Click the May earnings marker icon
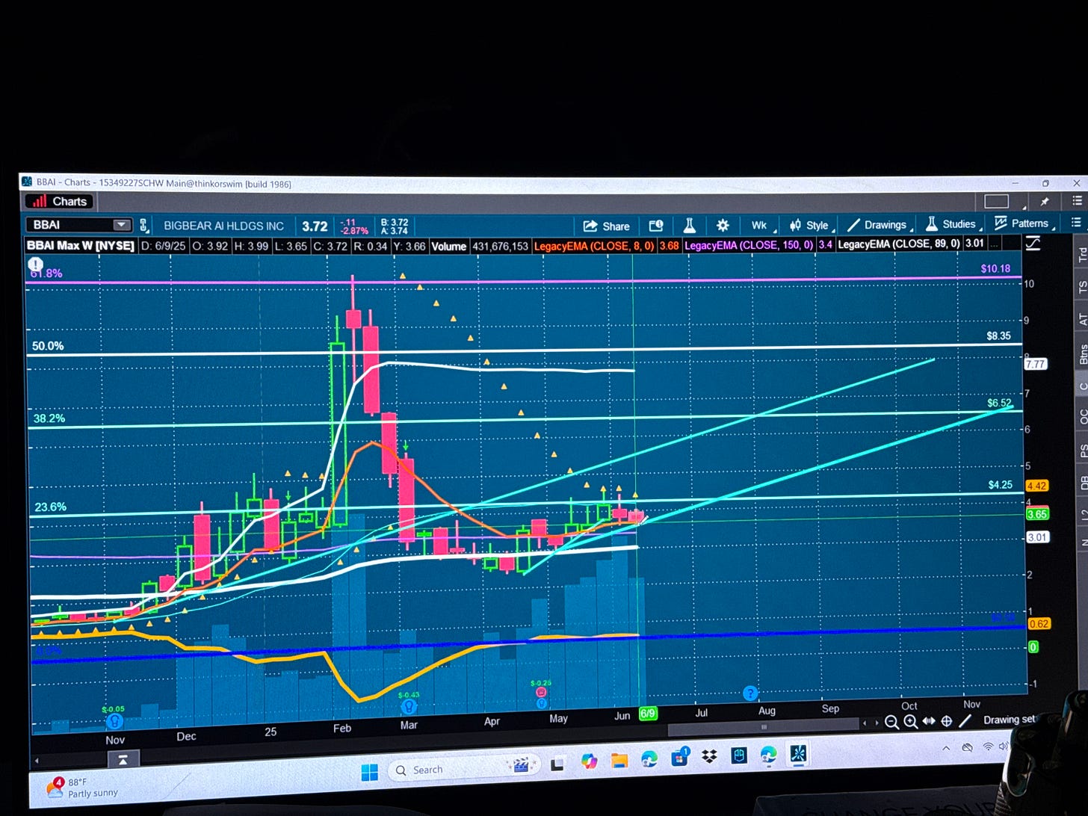 [542, 693]
